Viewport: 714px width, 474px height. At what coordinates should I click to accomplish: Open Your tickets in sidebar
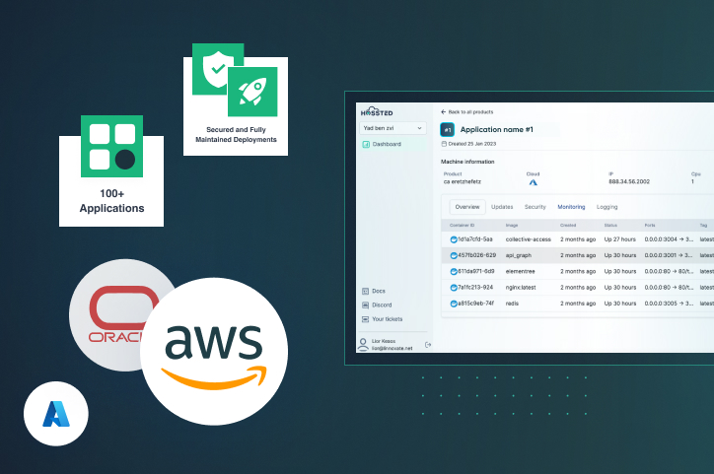[387, 319]
